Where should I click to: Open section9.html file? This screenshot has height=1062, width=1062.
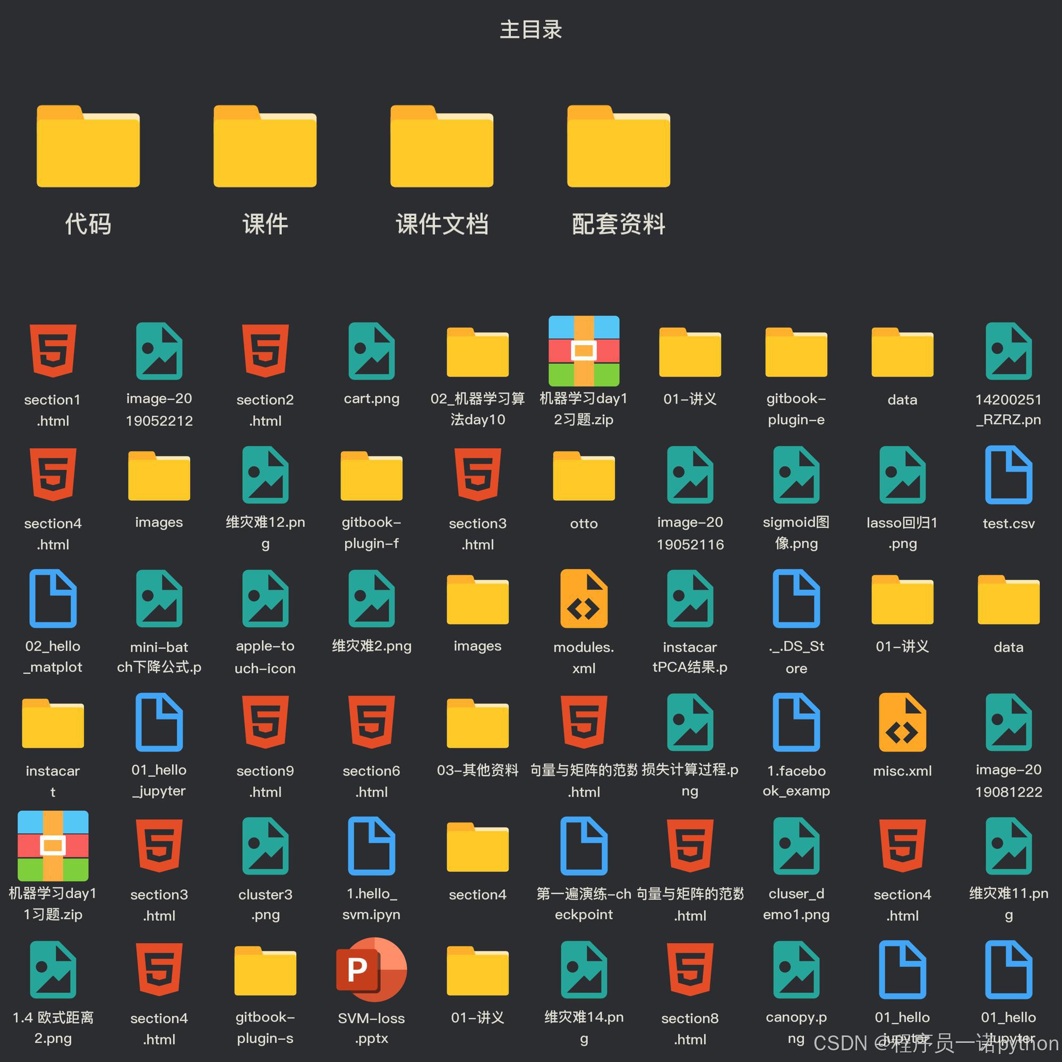click(x=265, y=722)
